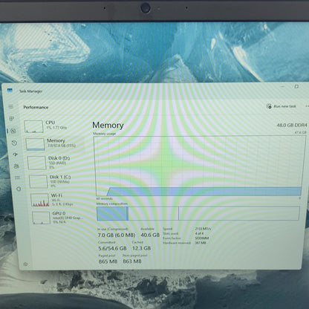Click the 48.0 GB DDR4 label
Image resolution: width=309 pixels, height=309 pixels.
pyautogui.click(x=292, y=126)
